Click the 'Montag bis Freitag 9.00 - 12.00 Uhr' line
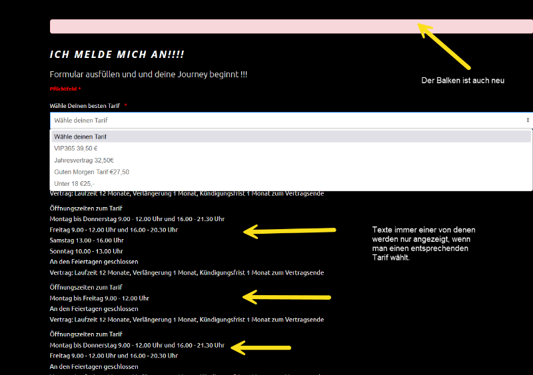Screen dimensions: 533x375 (x=99, y=298)
